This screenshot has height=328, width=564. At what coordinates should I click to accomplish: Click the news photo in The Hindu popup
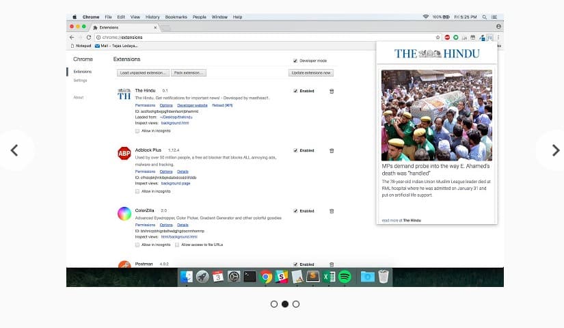click(437, 115)
